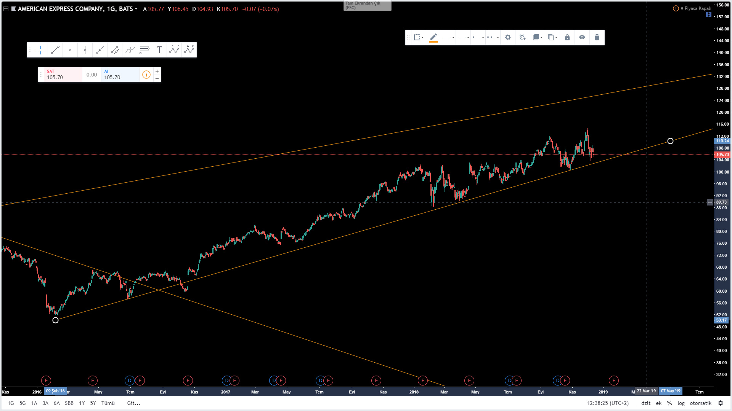The image size is (732, 411).
Task: Open drawing settings gear in floating toolbar
Action: coord(507,37)
